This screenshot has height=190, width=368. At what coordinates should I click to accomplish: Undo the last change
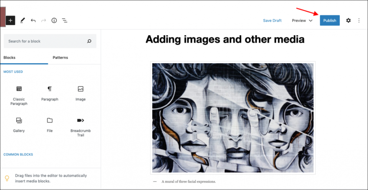(x=33, y=21)
